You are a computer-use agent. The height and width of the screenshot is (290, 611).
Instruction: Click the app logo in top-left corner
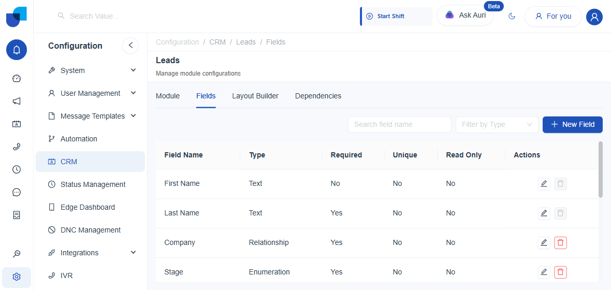[17, 17]
